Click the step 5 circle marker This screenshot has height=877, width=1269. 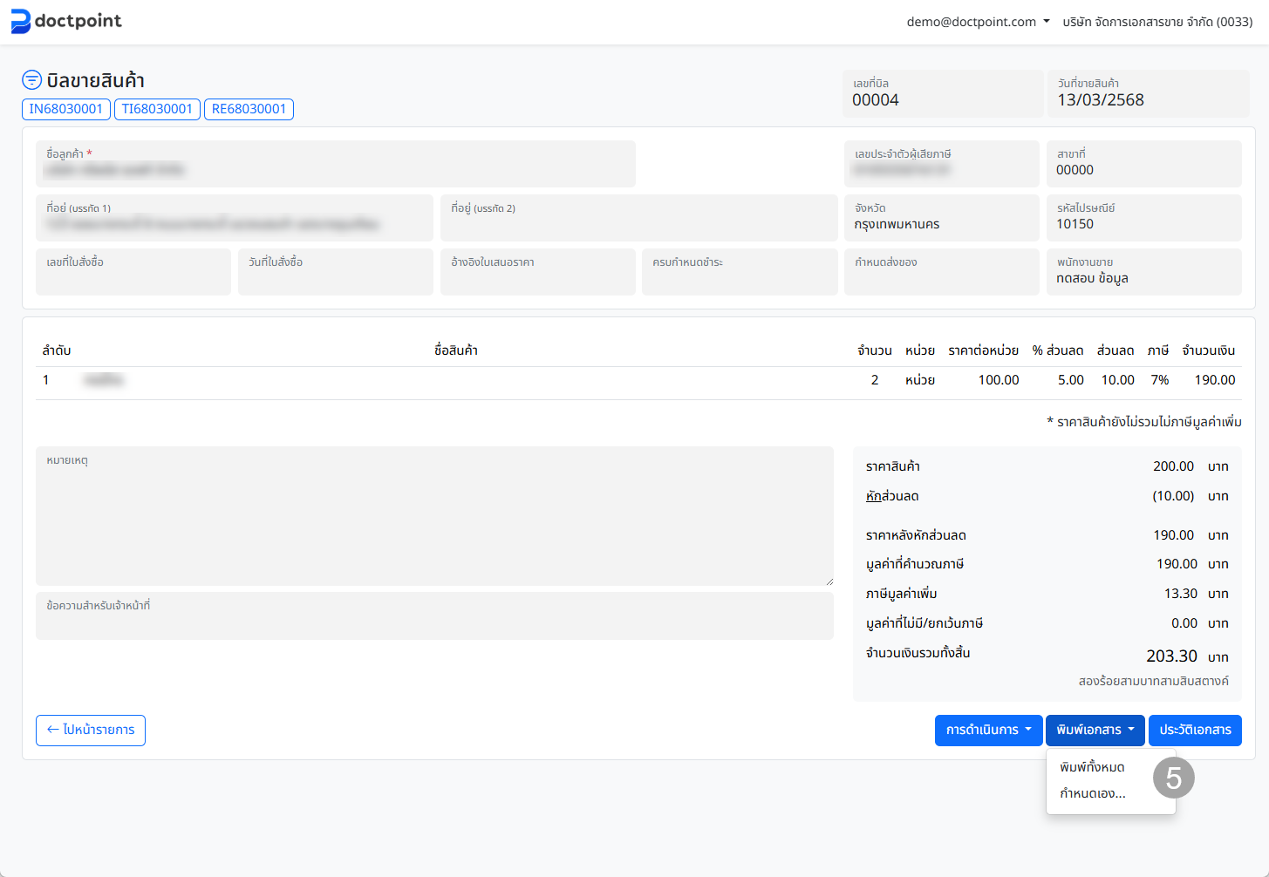point(1173,778)
